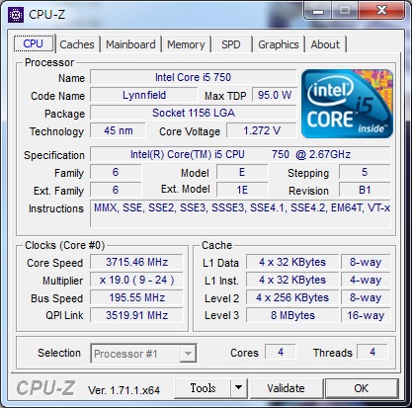This screenshot has height=409, width=414.
Task: Click the Model value 'E'
Action: tap(242, 172)
